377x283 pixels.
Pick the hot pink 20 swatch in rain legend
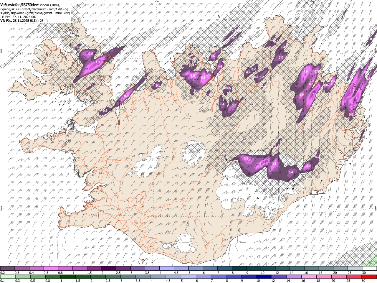pyautogui.click(x=339, y=277)
